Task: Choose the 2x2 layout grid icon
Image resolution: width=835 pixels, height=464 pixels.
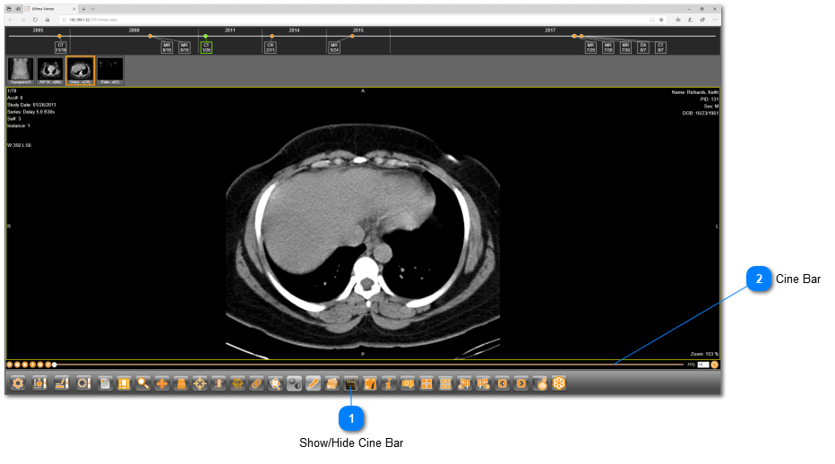Action: 426,383
